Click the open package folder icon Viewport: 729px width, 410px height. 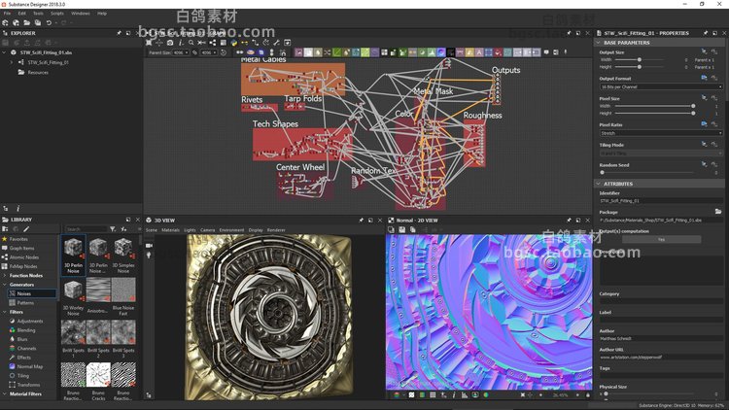click(27, 22)
